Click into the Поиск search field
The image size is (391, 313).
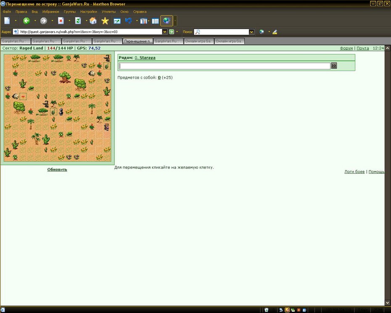[225, 32]
